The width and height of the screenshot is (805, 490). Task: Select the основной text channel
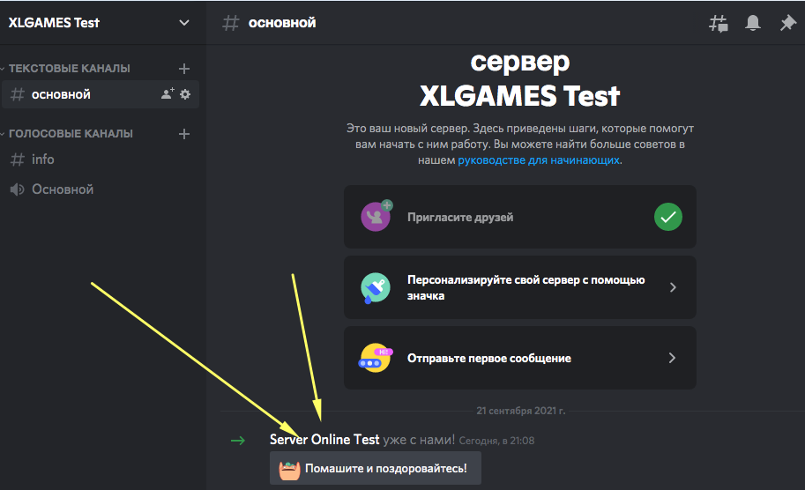[x=101, y=94]
